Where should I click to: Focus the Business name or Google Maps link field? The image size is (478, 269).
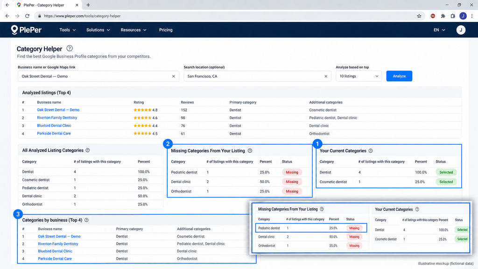point(98,76)
